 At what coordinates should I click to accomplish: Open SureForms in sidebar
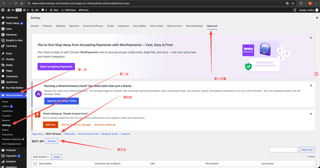click(12, 82)
